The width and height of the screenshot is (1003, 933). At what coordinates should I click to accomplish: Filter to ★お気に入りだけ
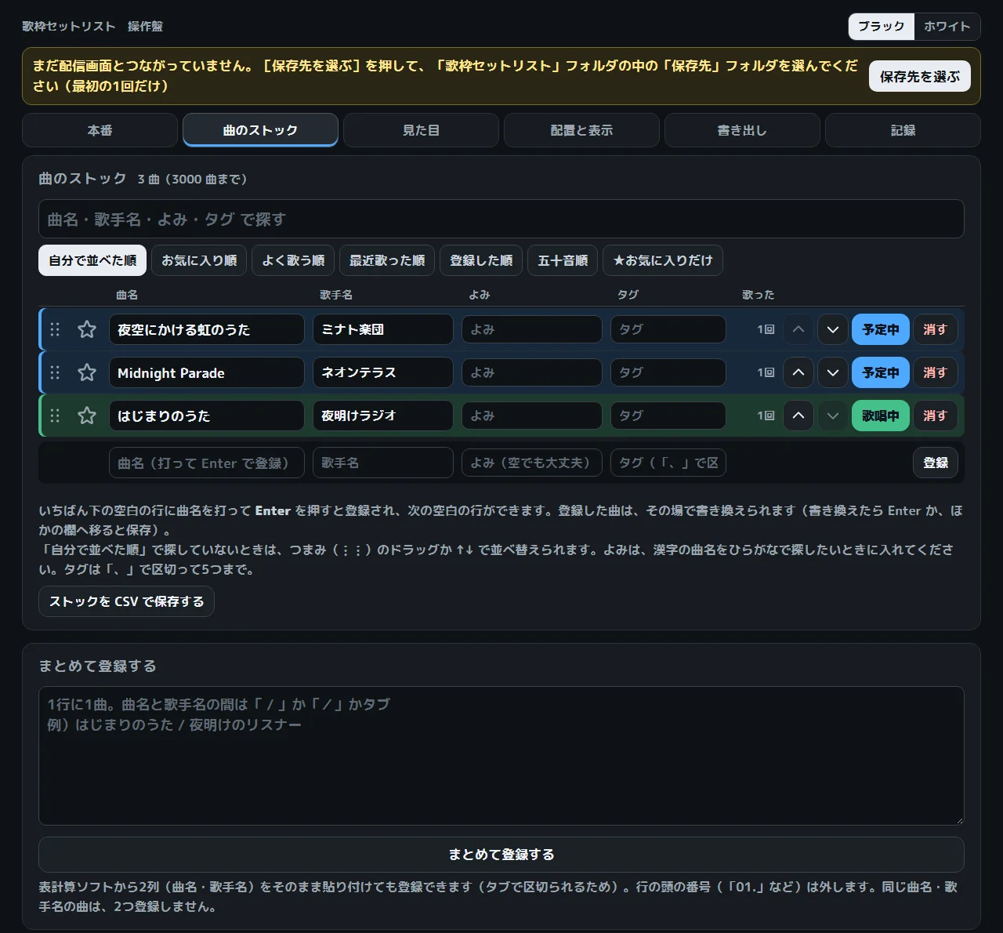pos(663,260)
